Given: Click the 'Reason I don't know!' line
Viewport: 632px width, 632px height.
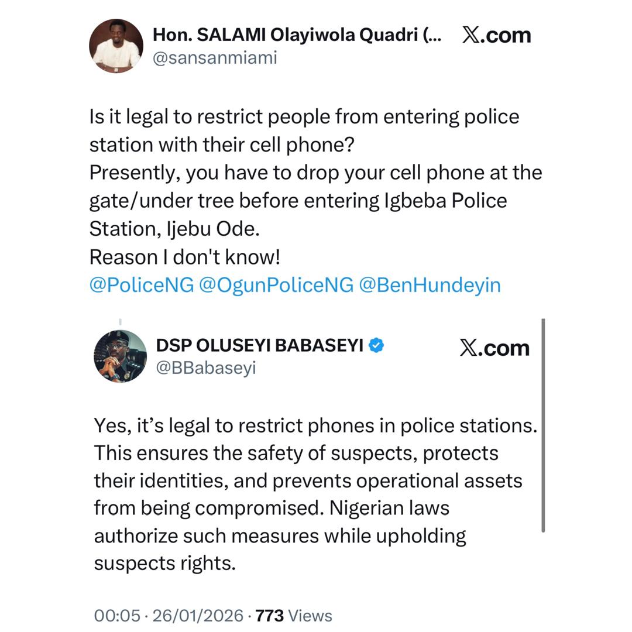Looking at the screenshot, I should [185, 257].
